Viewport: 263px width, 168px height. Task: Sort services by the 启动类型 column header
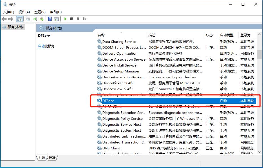coord(226,35)
